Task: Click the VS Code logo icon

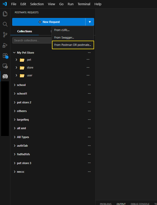Action: point(5,4)
